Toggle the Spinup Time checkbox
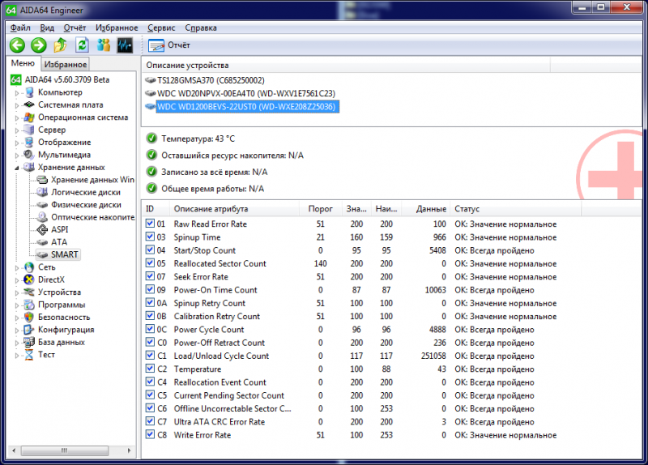 pyautogui.click(x=150, y=237)
